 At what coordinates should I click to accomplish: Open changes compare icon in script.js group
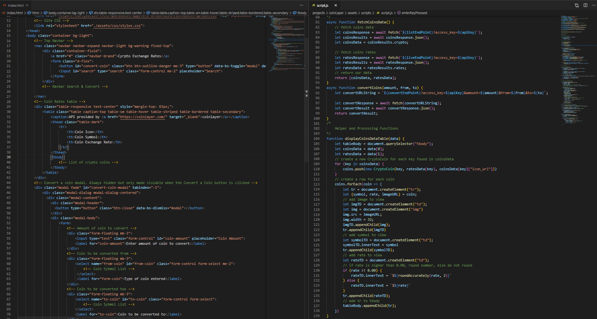tap(577, 5)
